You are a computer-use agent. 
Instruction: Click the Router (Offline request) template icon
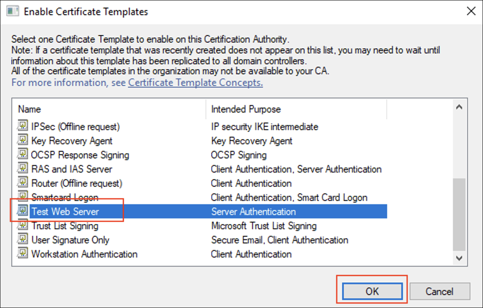(23, 183)
